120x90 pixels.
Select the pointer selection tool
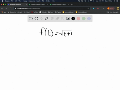coord(41,18)
